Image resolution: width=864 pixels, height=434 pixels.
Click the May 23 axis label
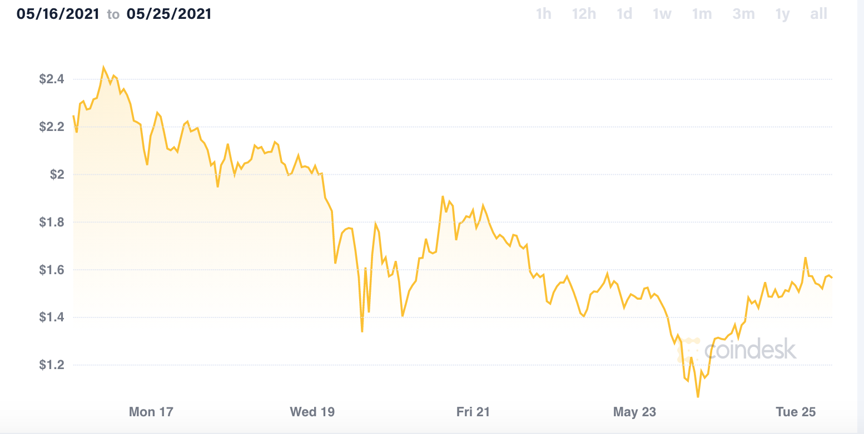[x=634, y=412]
